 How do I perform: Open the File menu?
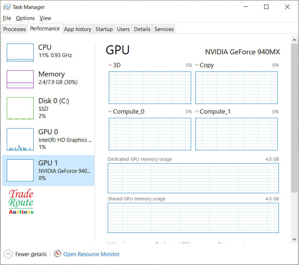[7, 18]
